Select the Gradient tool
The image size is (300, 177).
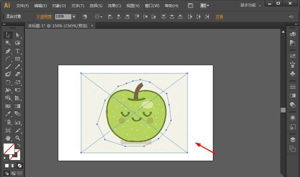click(18, 106)
